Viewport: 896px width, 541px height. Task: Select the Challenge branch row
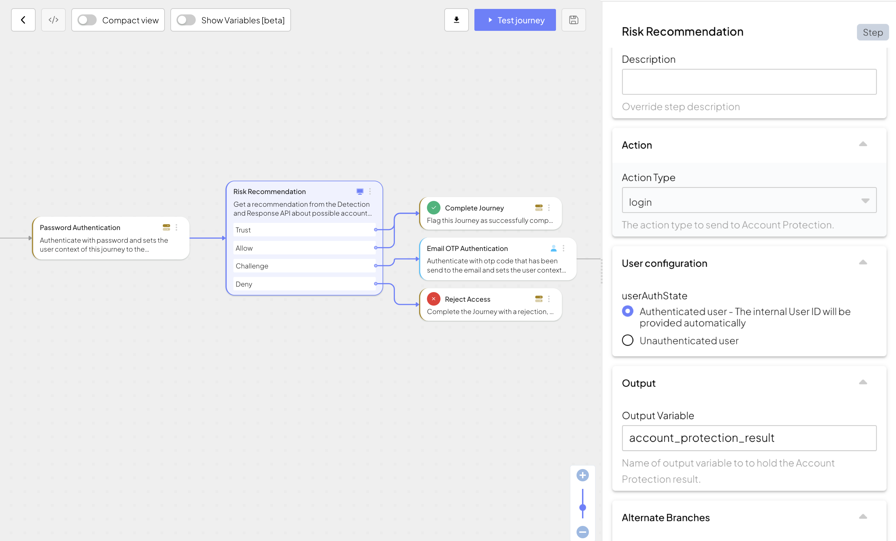tap(304, 266)
